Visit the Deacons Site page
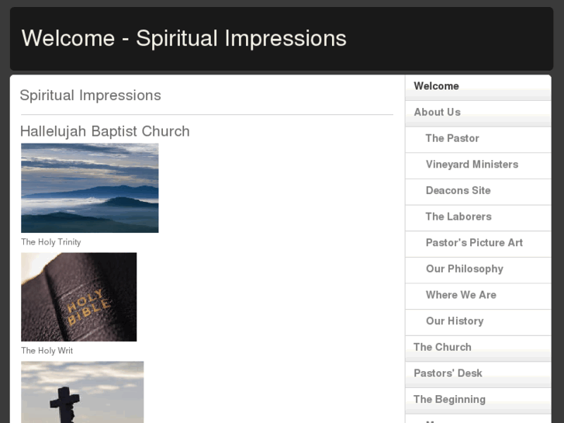 click(458, 190)
